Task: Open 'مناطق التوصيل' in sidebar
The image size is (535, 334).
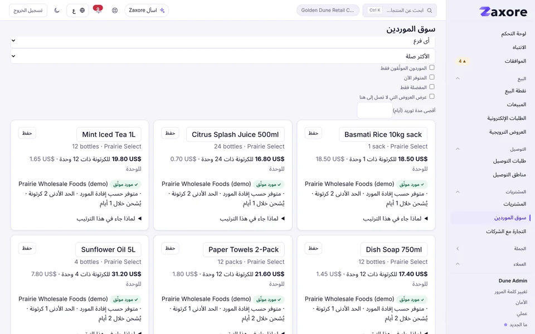Action: pyautogui.click(x=509, y=174)
